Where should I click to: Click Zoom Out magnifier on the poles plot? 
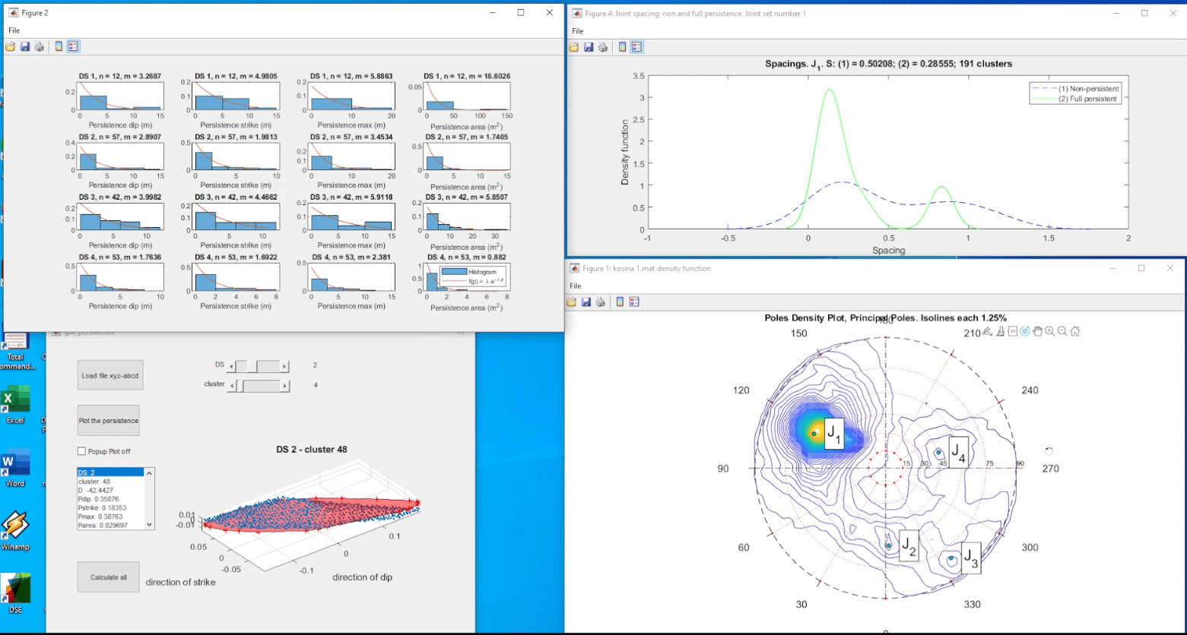[x=1062, y=331]
